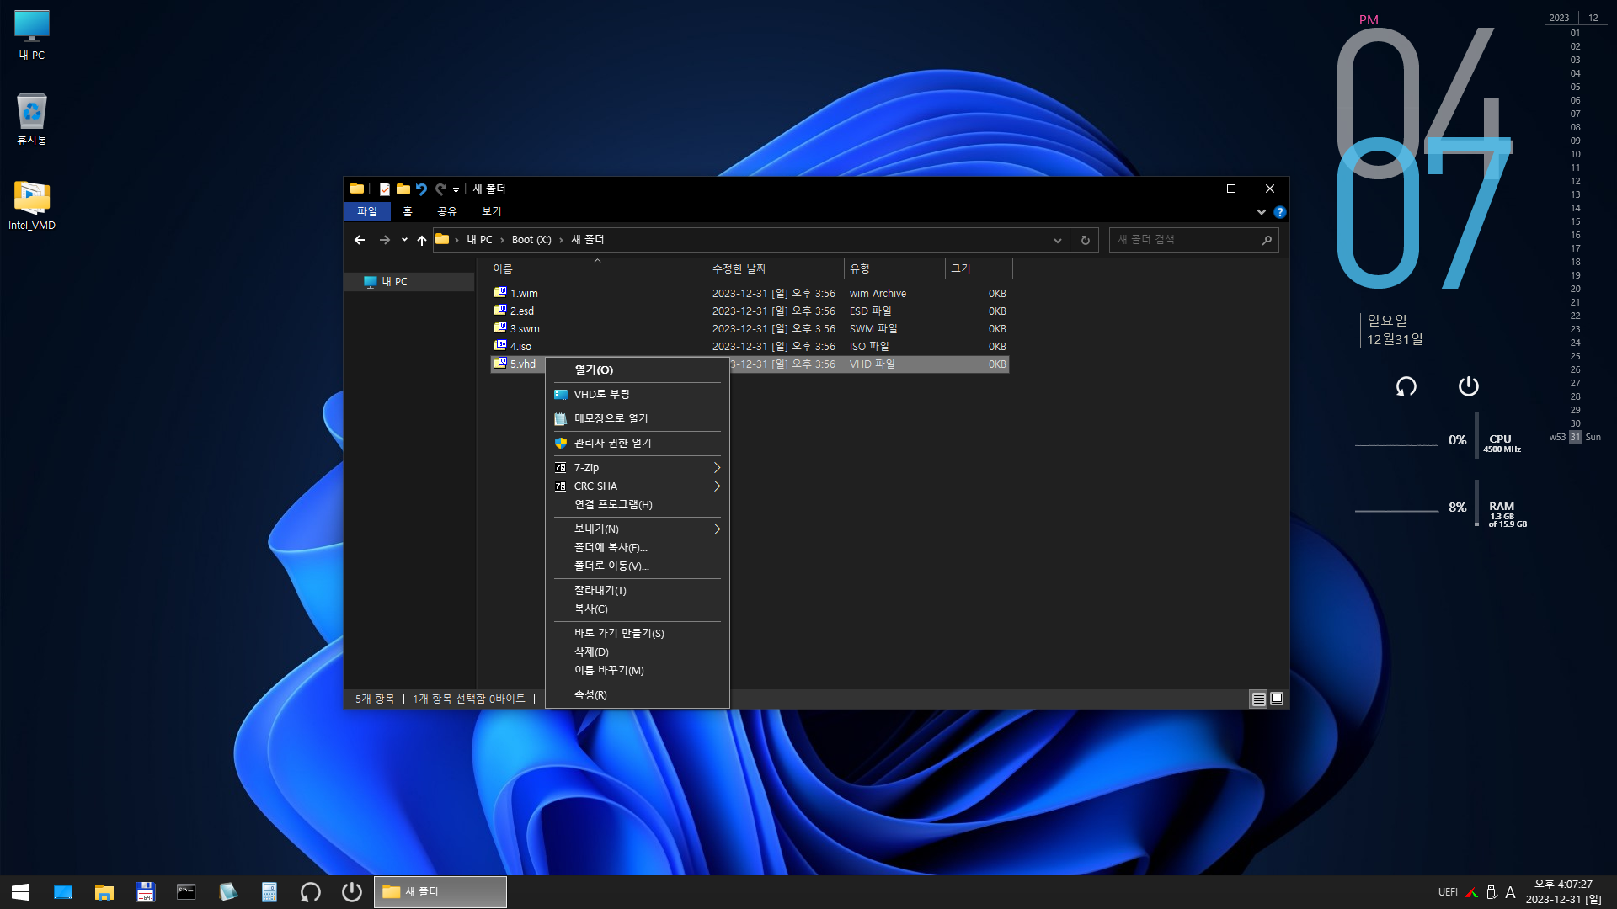Open address bar history dropdown
The image size is (1617, 909).
(x=1057, y=240)
